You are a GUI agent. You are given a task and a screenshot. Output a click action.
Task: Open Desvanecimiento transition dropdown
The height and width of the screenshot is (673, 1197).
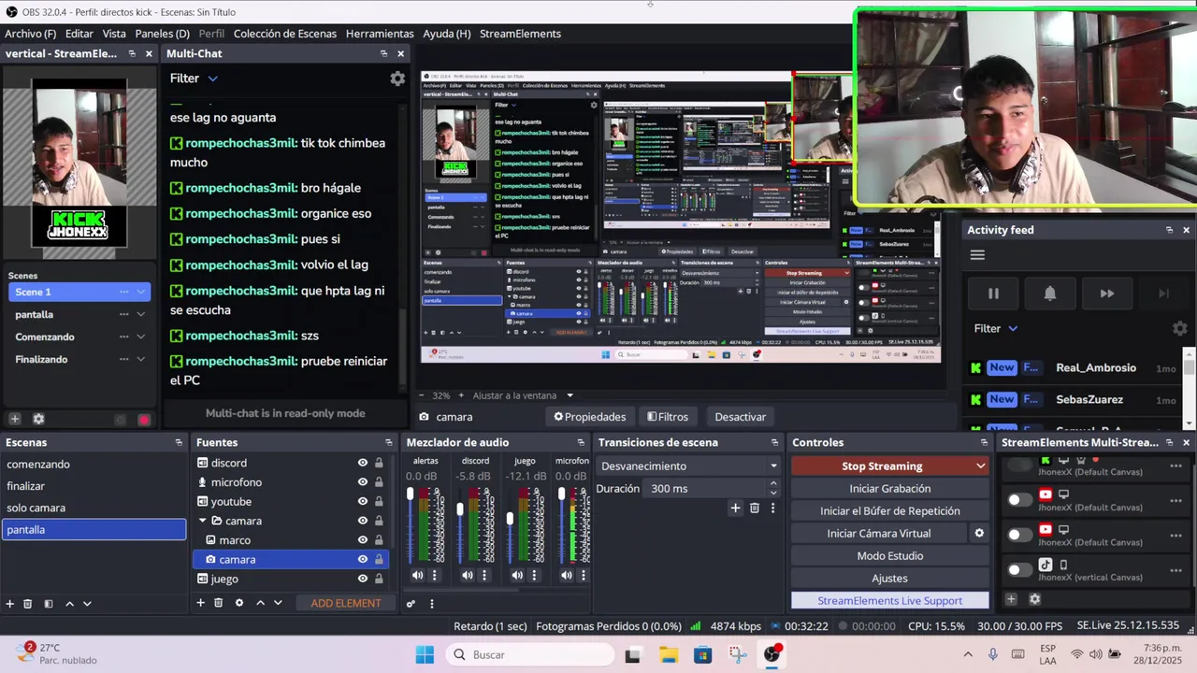tap(688, 466)
